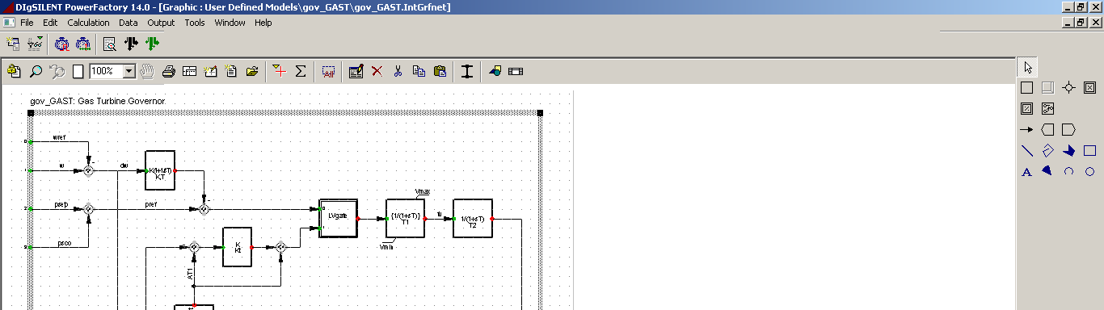Click the scissors cut icon
Viewport: 1104px width, 310px height.
tap(398, 71)
